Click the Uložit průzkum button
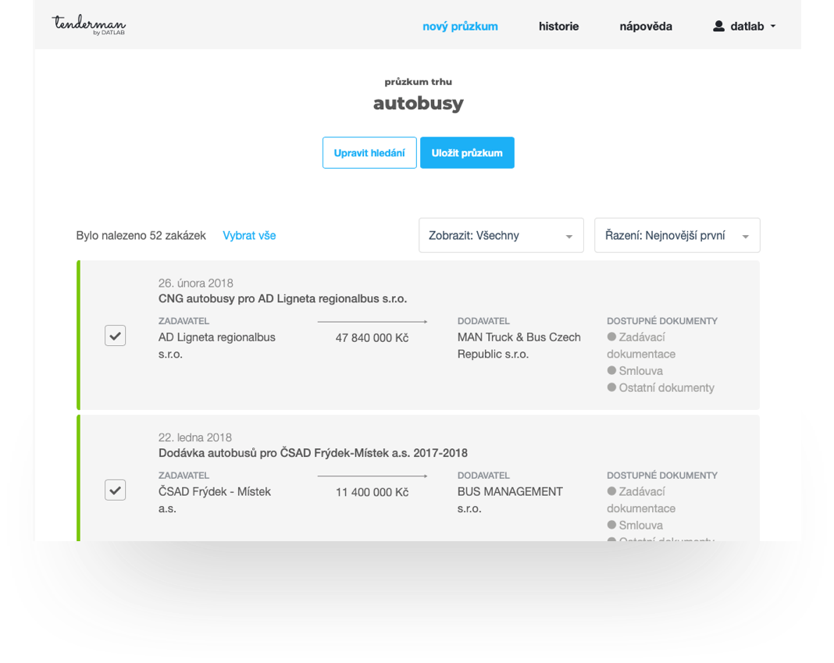Viewport: 834px width, 663px height. click(467, 153)
